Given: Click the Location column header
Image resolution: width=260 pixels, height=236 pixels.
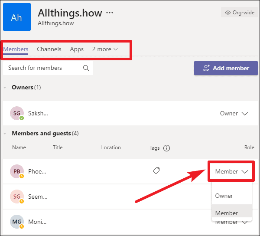Looking at the screenshot, I should click(111, 147).
